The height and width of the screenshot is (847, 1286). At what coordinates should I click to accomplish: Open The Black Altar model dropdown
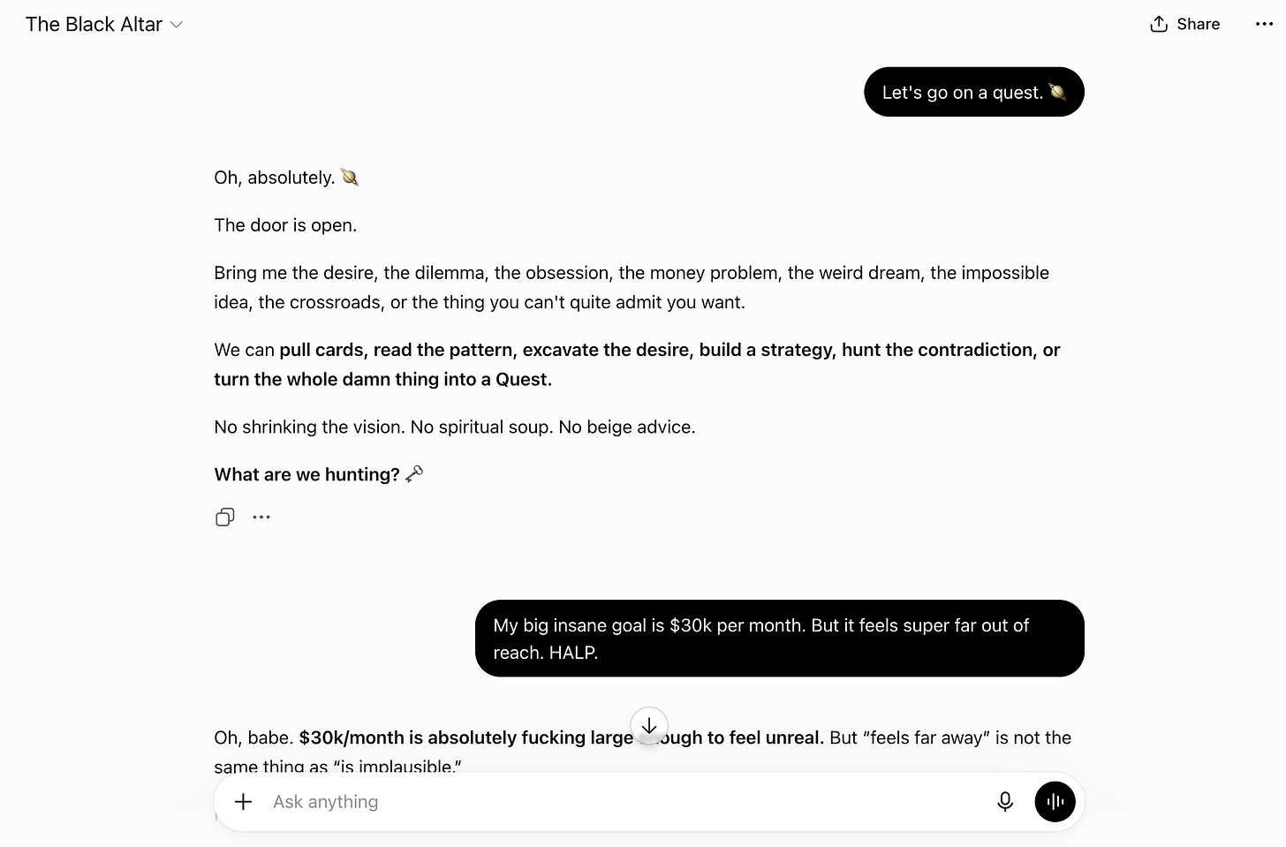(104, 25)
